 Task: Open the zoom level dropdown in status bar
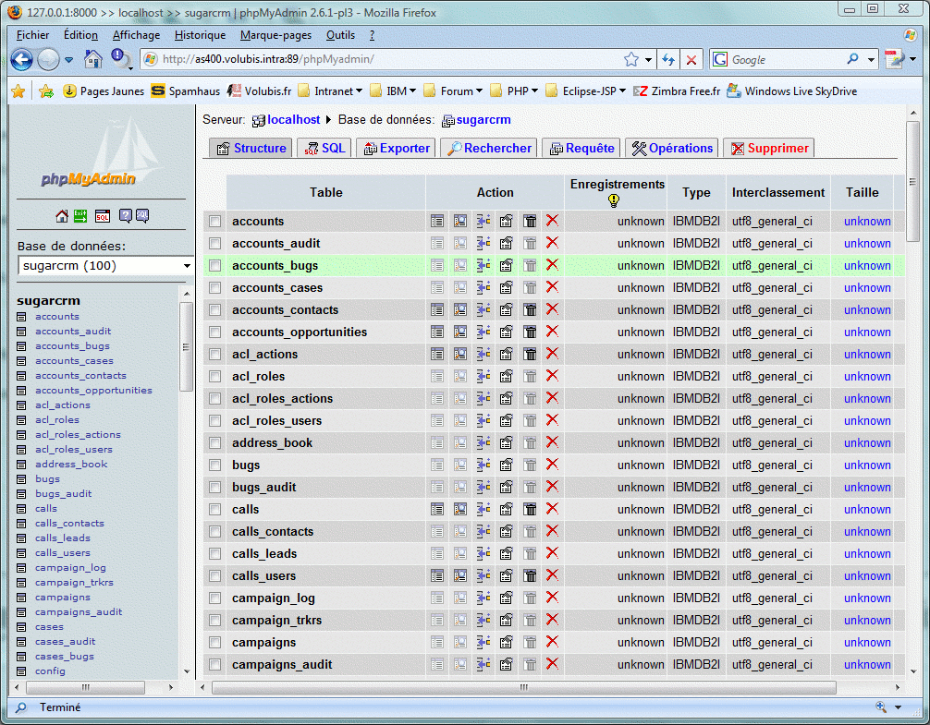click(898, 707)
